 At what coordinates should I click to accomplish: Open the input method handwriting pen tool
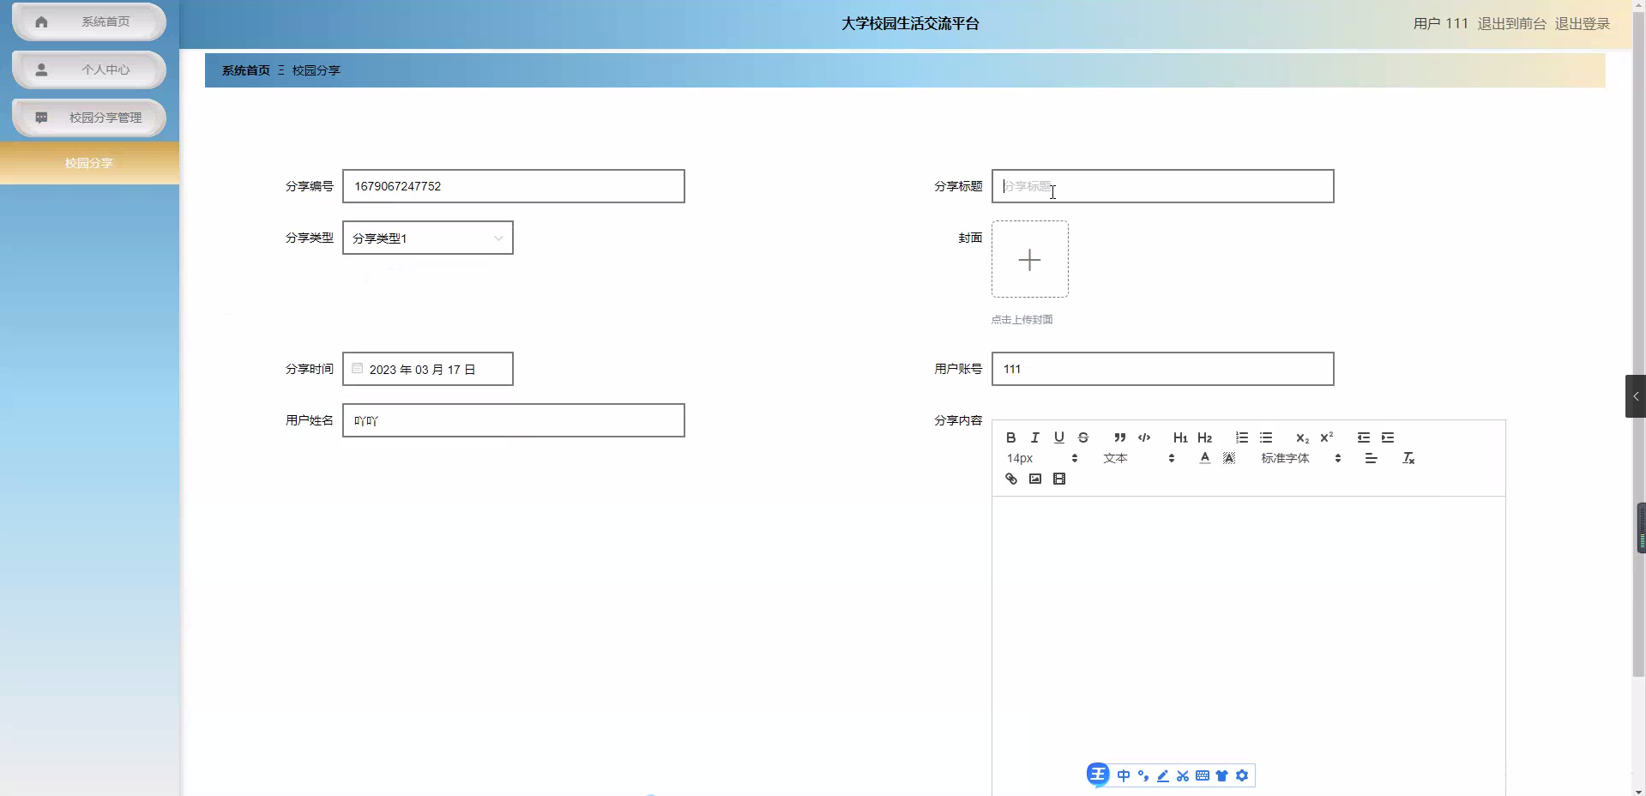(x=1163, y=775)
